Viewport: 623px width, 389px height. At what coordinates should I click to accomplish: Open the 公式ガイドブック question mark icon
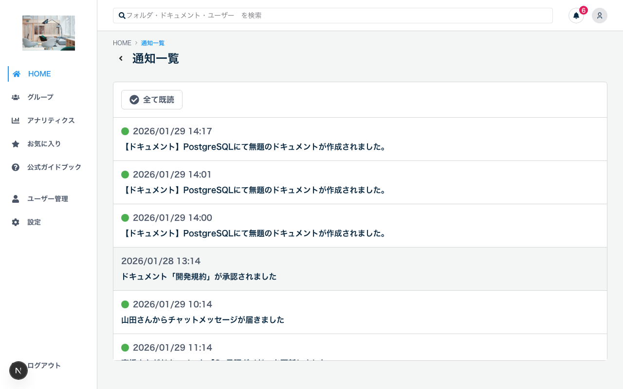pos(16,167)
